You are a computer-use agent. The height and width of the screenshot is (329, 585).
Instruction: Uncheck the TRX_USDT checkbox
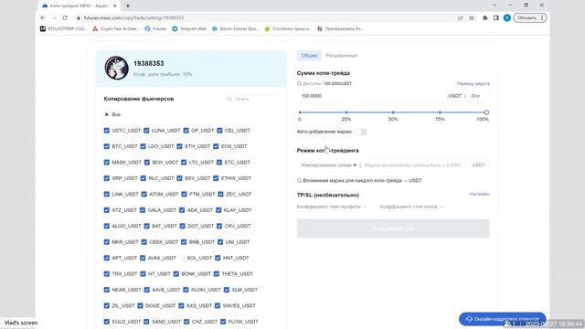pos(107,274)
